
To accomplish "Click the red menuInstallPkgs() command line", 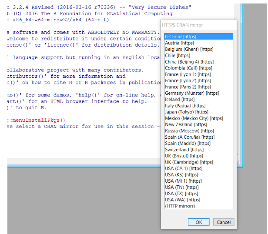I will click(x=36, y=120).
